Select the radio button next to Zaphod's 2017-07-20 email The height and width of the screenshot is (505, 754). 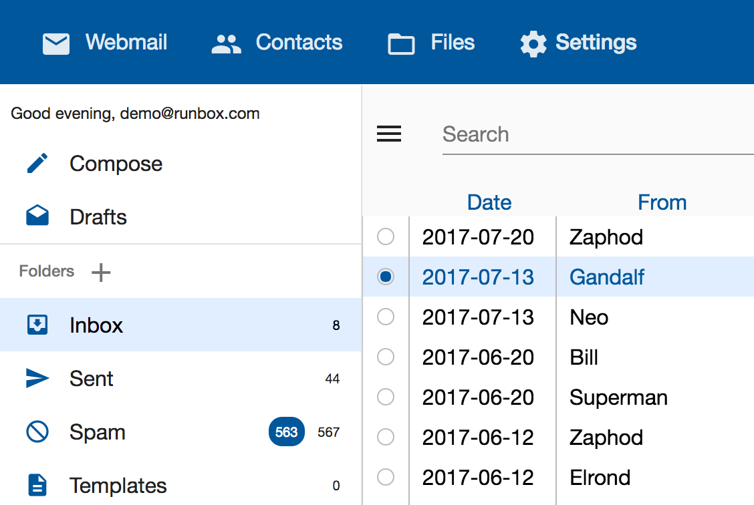click(x=386, y=236)
